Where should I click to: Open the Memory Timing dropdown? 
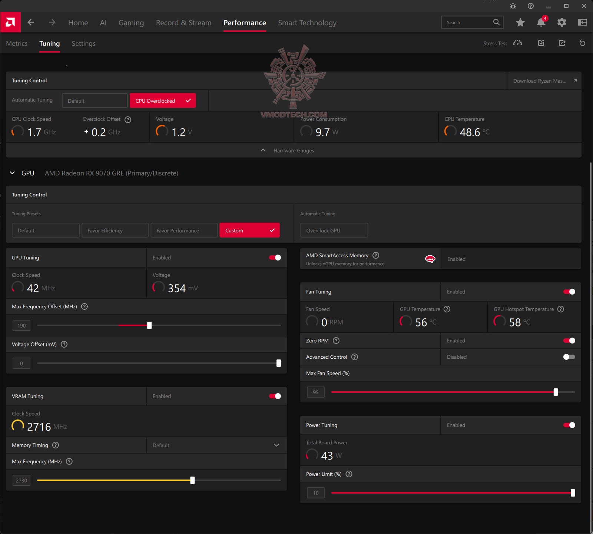(217, 445)
